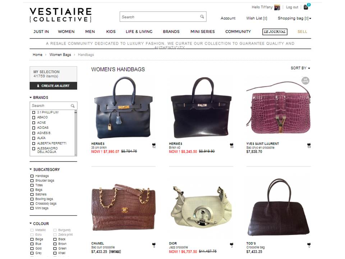Click the magnifier icon in main search bar
This screenshot has width=345, height=259.
202,17
